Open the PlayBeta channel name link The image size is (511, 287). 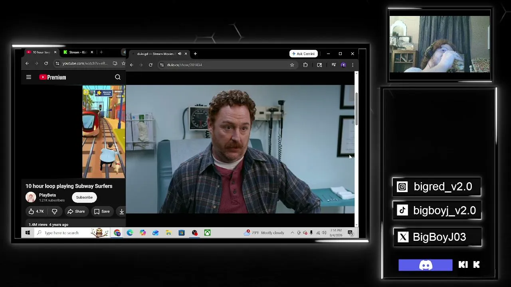[48, 195]
